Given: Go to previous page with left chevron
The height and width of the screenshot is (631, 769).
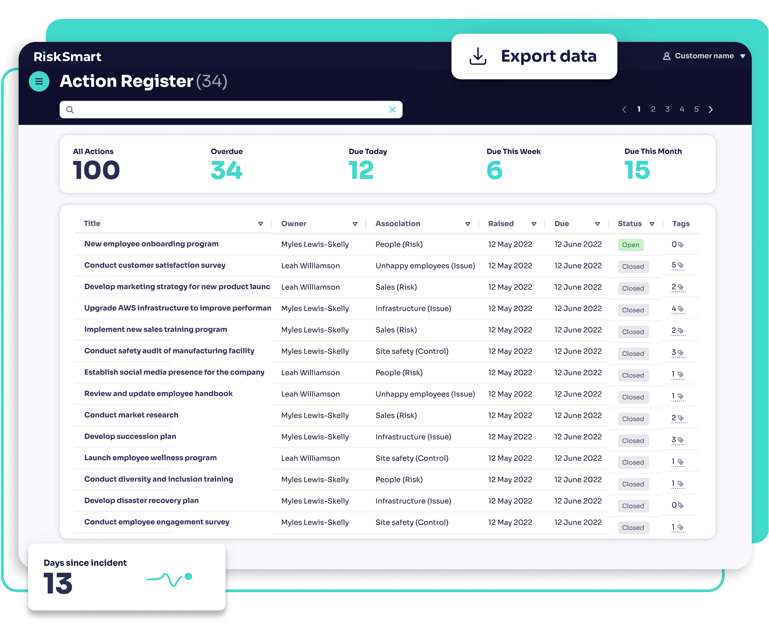Looking at the screenshot, I should tap(624, 110).
